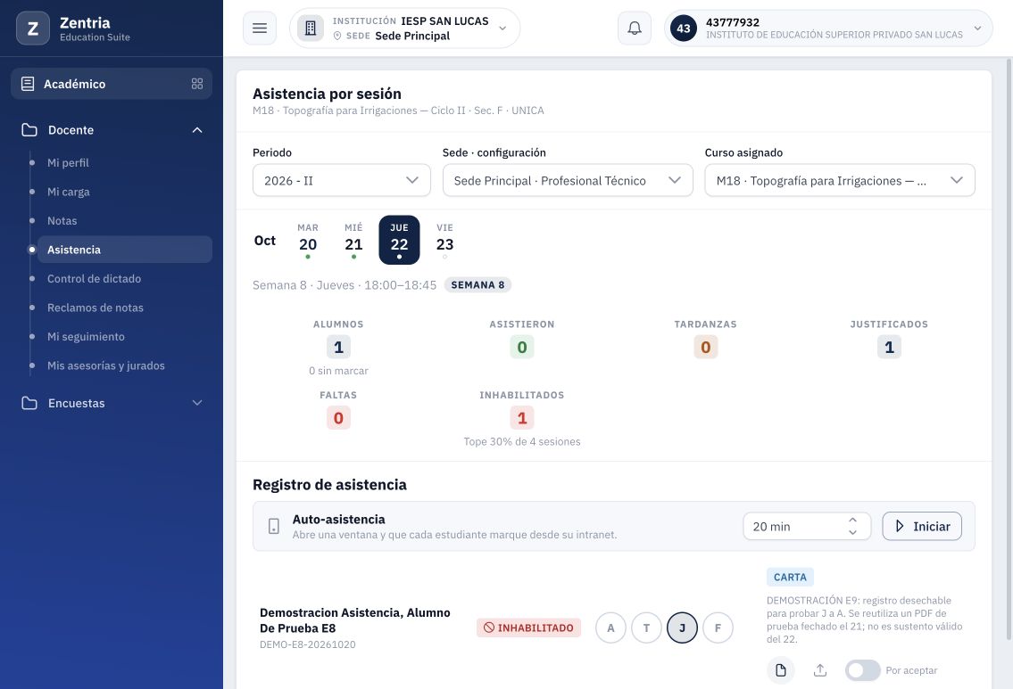This screenshot has height=689, width=1013.
Task: Mark student as J (justificado)
Action: pyautogui.click(x=682, y=627)
